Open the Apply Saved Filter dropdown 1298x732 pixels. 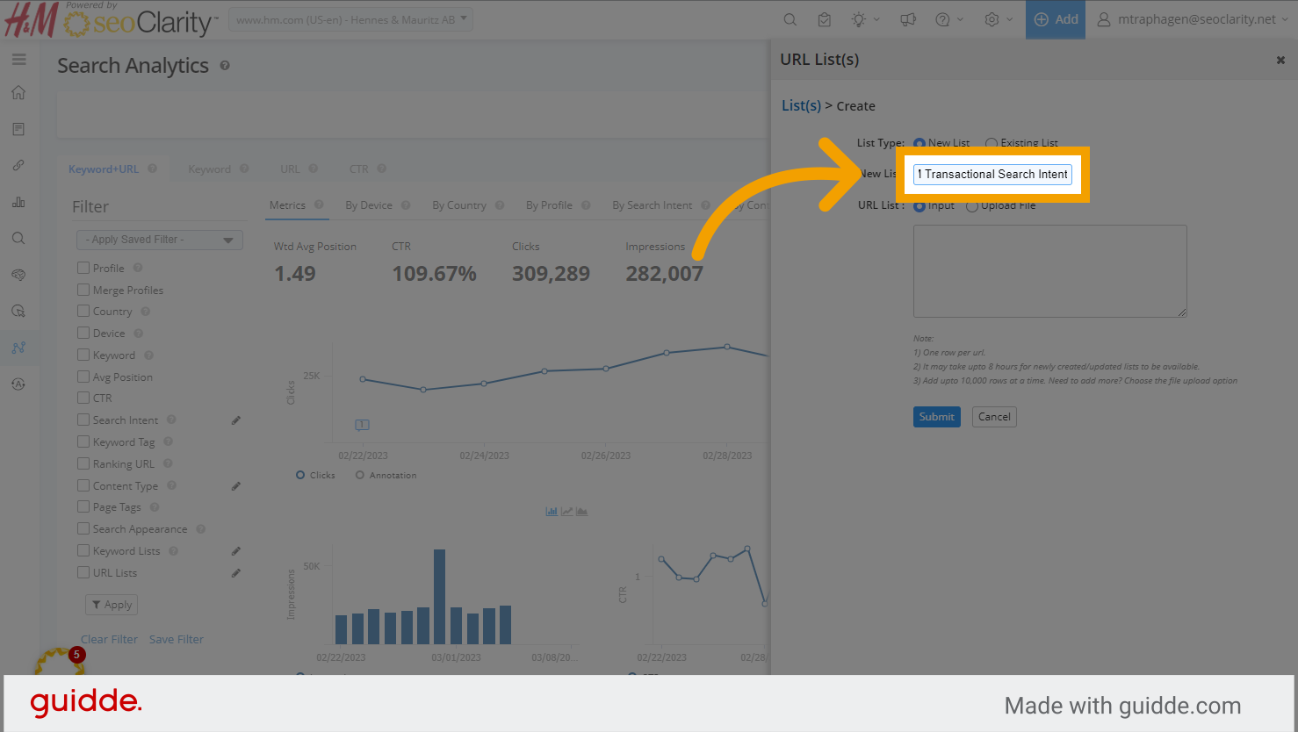click(160, 240)
